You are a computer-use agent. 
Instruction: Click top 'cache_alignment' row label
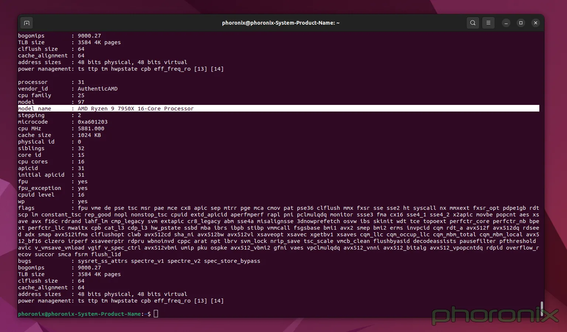click(x=43, y=56)
